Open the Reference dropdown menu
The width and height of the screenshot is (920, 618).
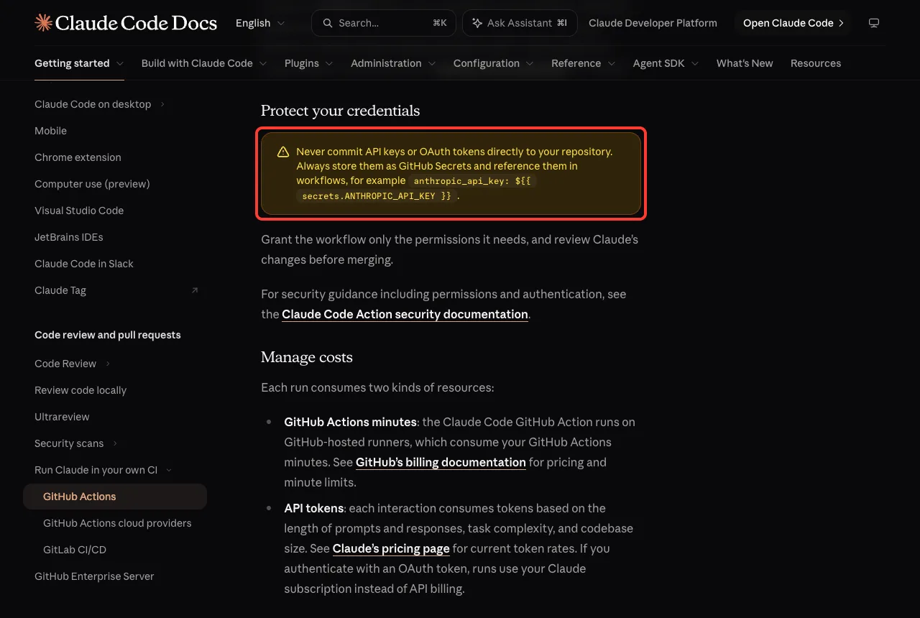coord(584,63)
